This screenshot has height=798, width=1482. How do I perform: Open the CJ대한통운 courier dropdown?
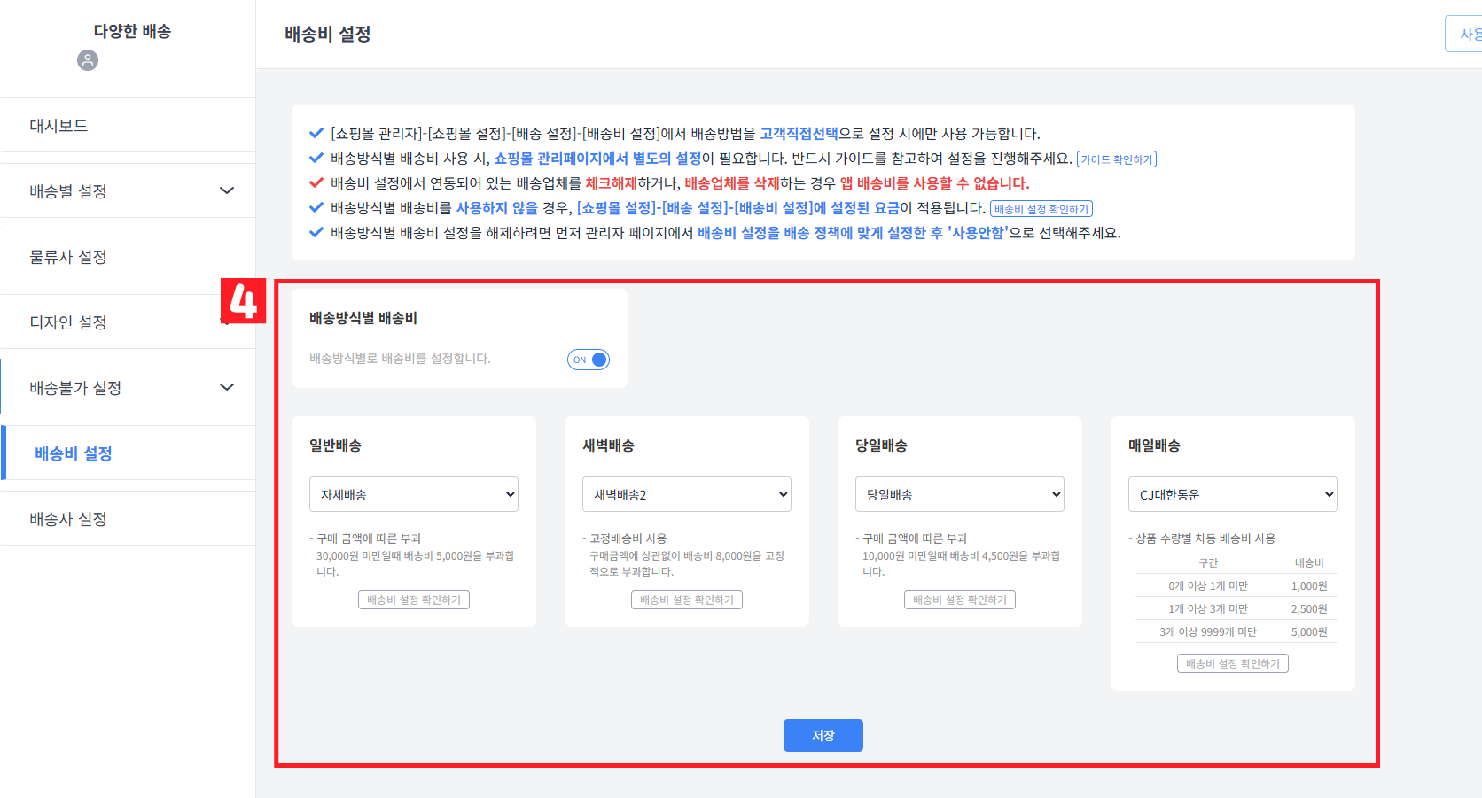[x=1232, y=493]
